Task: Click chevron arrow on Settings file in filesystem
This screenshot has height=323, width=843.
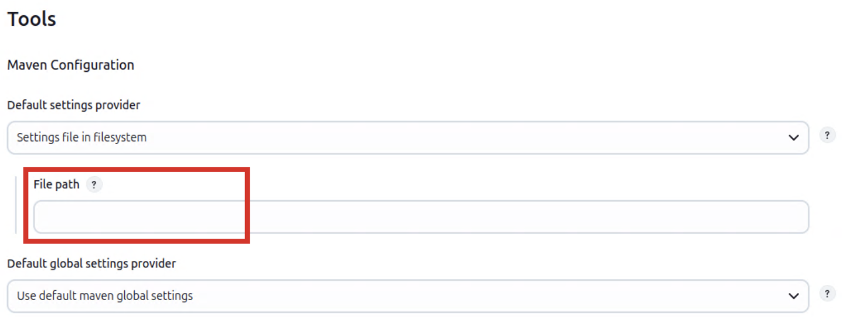Action: coord(794,138)
